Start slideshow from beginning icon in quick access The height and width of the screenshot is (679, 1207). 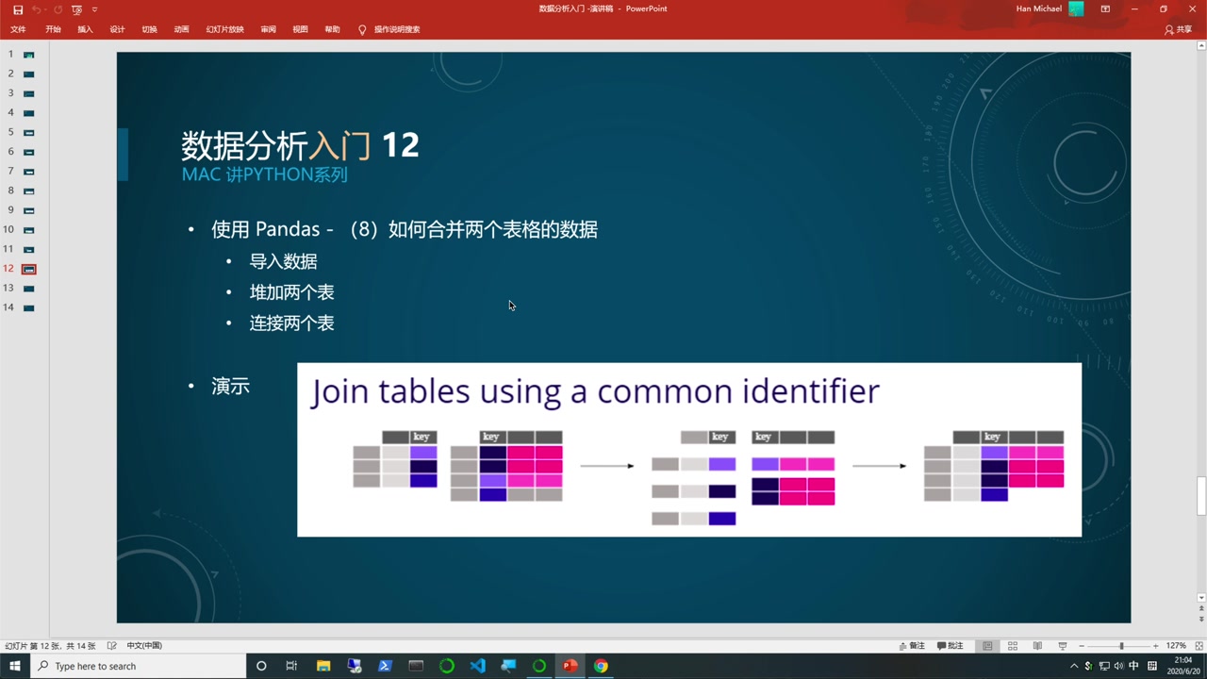[77, 9]
